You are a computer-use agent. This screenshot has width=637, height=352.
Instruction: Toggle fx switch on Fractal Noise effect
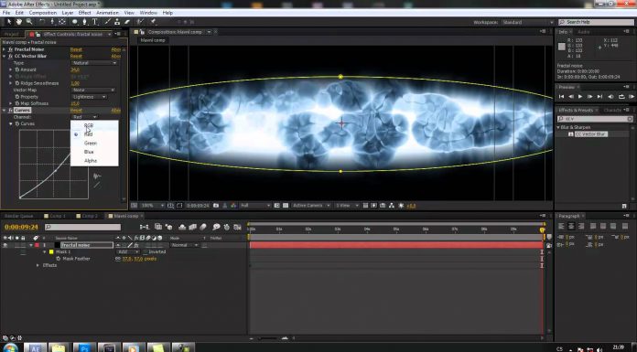pyautogui.click(x=11, y=49)
